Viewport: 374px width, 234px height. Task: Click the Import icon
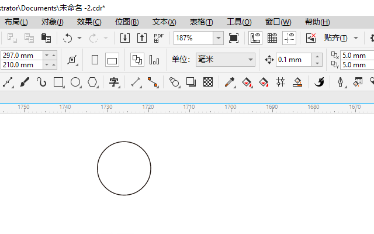coord(124,38)
